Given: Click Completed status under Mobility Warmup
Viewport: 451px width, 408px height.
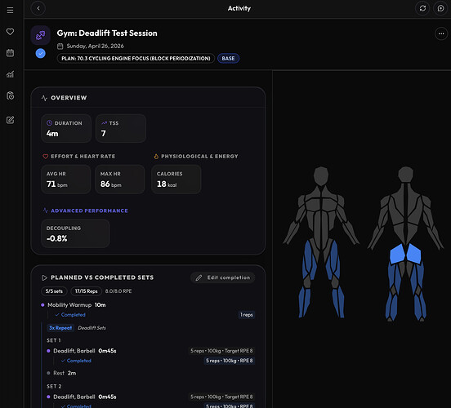Looking at the screenshot, I should click(70, 315).
